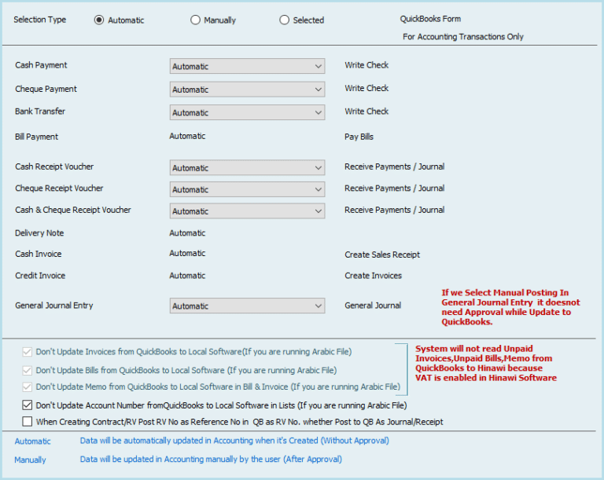Click the Cash & Cheque Receipt Voucher label
The height and width of the screenshot is (480, 604).
(x=73, y=210)
